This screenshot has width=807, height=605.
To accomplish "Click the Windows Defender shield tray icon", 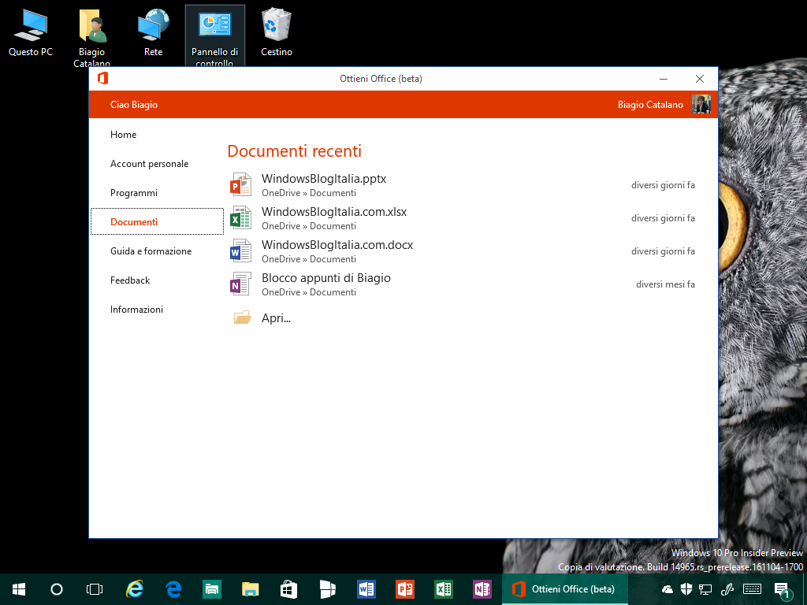I will point(686,589).
